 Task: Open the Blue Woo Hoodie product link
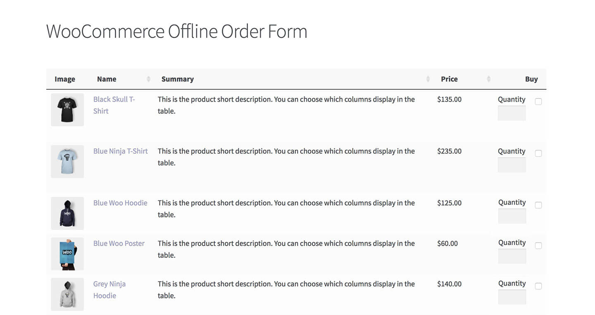(120, 203)
